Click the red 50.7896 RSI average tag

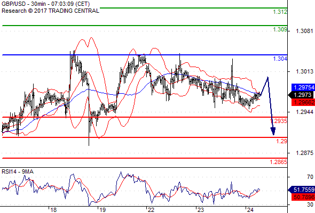303,197
